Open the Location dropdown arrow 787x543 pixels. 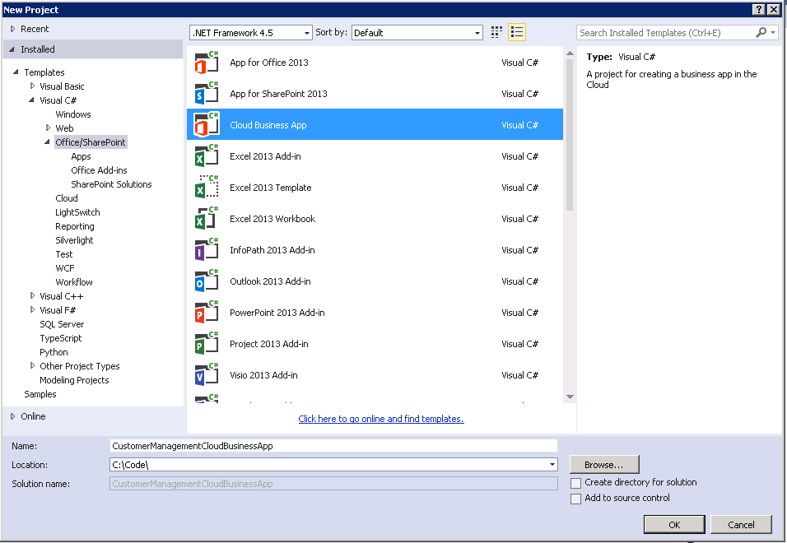[552, 464]
